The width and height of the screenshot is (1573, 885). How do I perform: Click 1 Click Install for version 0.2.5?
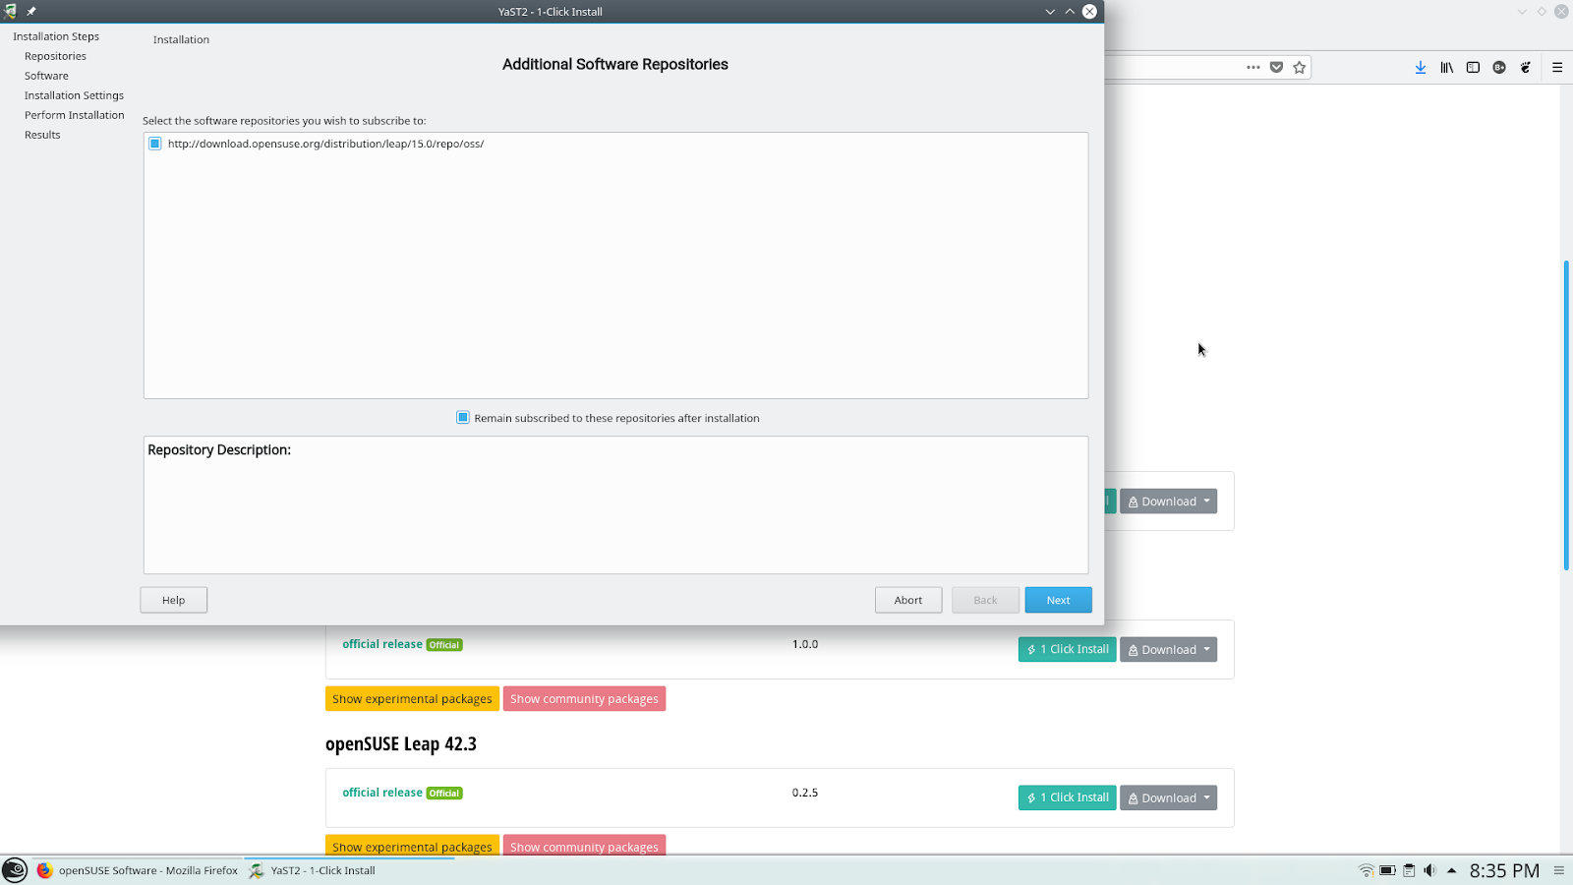tap(1068, 798)
